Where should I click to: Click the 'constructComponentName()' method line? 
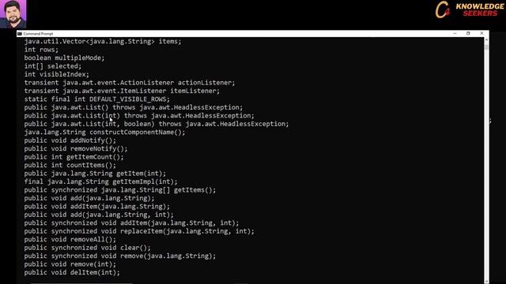[x=104, y=133]
